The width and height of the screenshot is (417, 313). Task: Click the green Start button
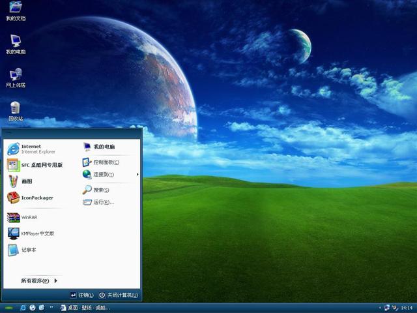[8, 308]
